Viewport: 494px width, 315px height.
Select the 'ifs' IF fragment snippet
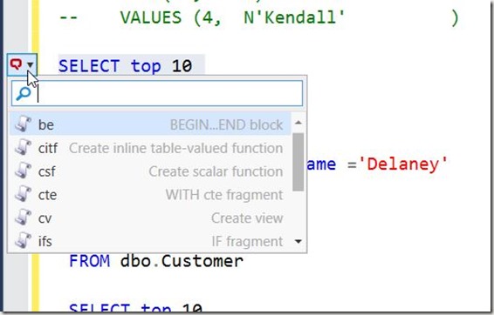tap(150, 241)
